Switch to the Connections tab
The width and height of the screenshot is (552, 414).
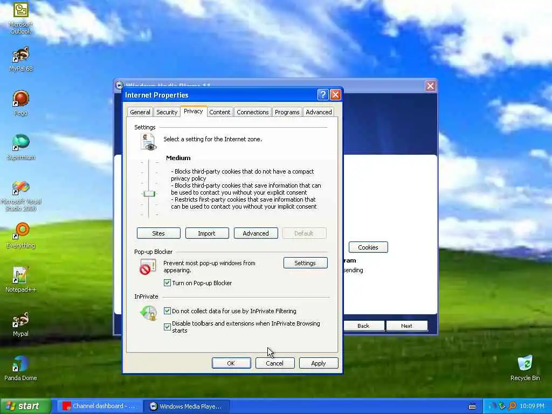pyautogui.click(x=252, y=112)
